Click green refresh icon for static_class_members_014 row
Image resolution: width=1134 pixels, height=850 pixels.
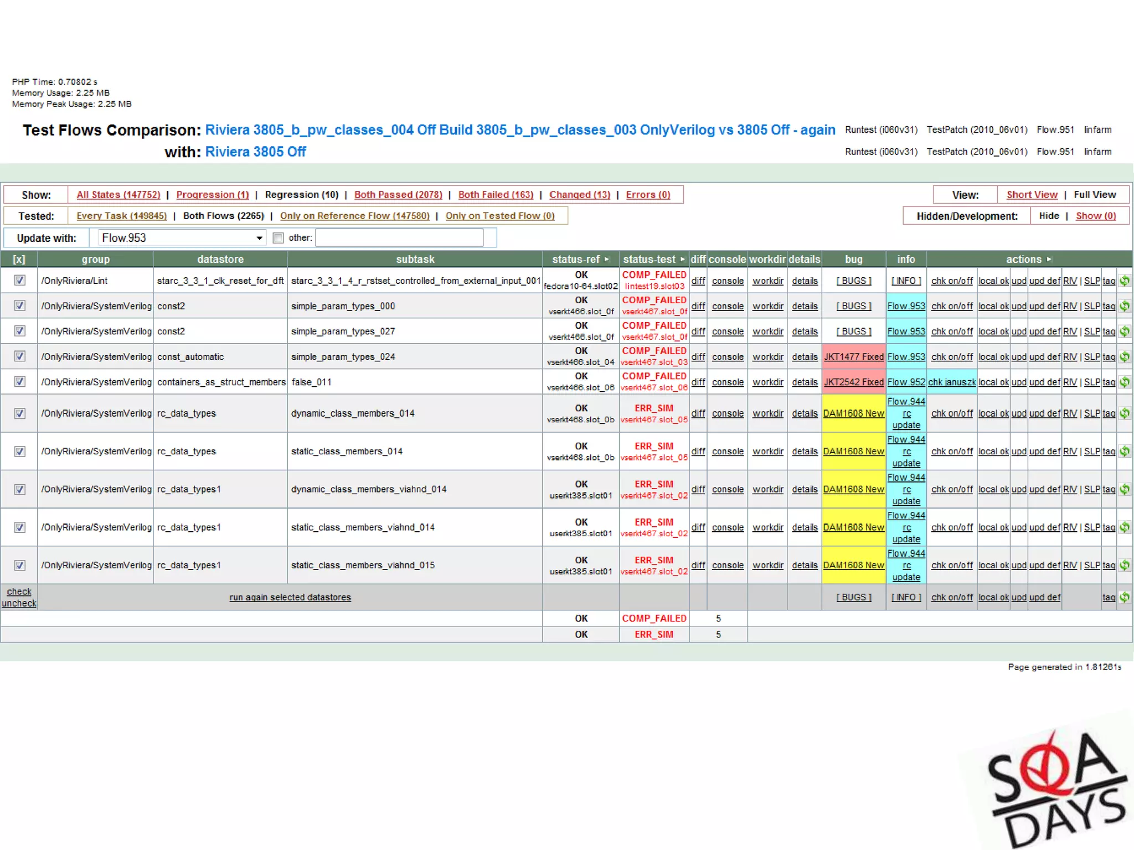pos(1125,451)
